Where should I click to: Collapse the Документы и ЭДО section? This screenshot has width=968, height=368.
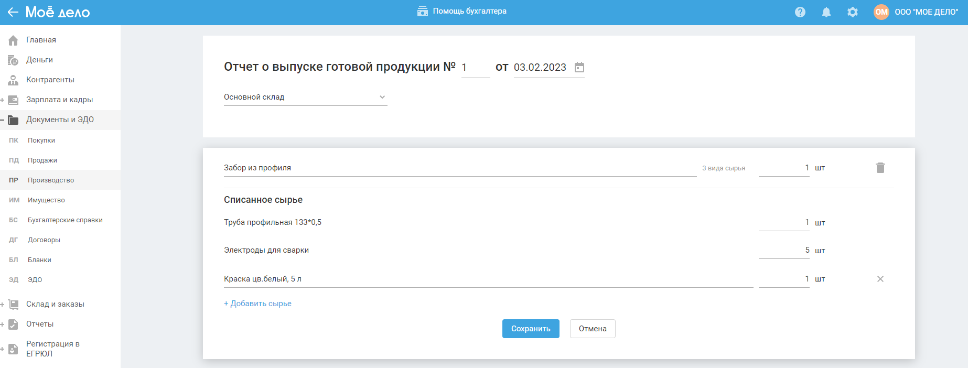pyautogui.click(x=3, y=120)
